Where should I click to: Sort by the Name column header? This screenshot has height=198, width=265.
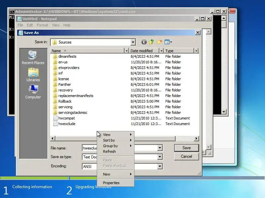click(87, 51)
